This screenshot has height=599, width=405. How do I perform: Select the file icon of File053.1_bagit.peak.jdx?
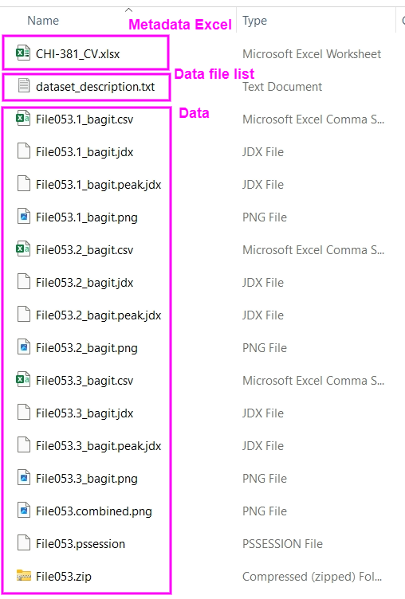[x=24, y=184]
